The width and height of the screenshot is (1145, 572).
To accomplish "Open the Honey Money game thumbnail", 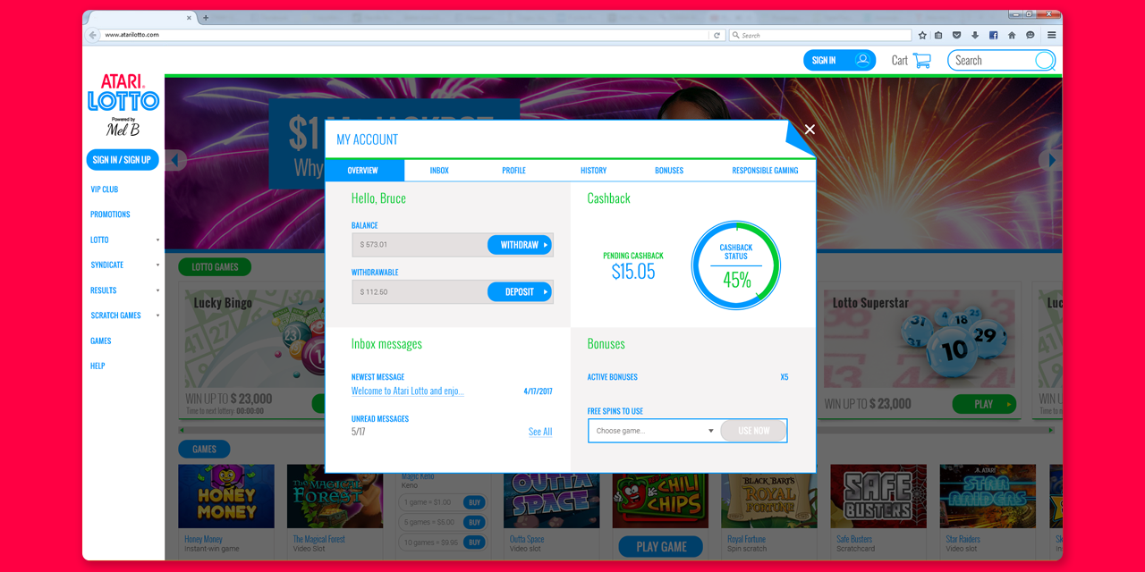I will [226, 496].
